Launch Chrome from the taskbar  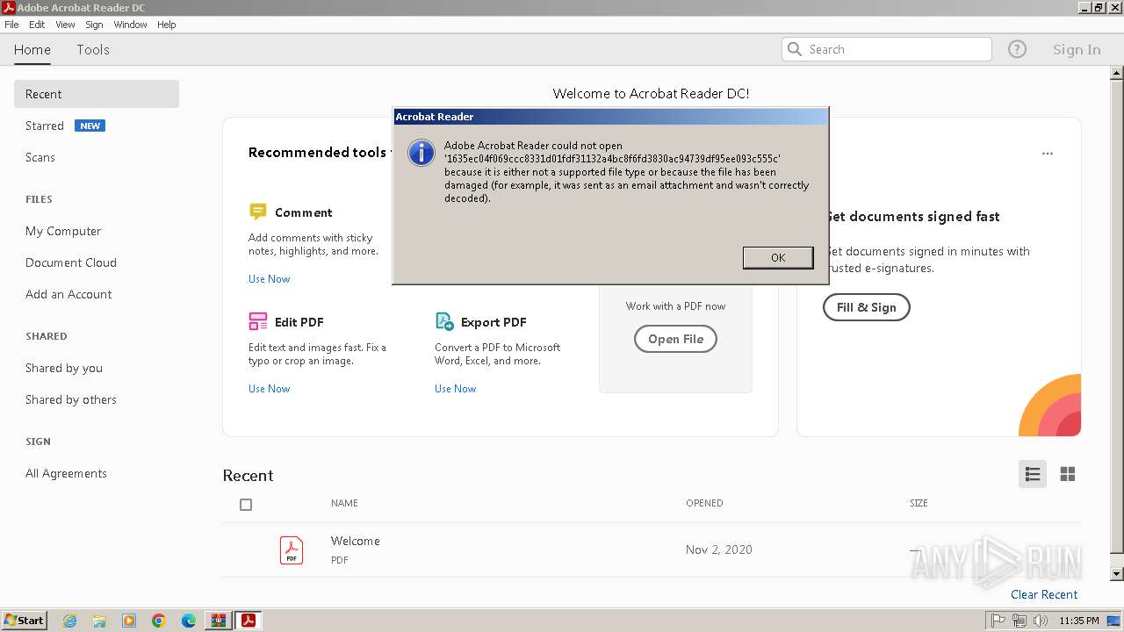[159, 621]
